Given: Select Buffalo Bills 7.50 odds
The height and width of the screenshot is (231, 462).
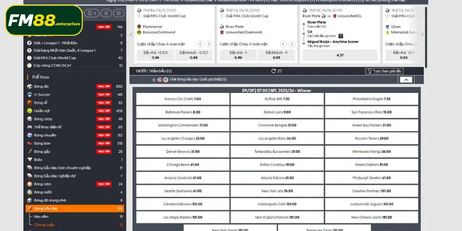Looking at the screenshot, I should pos(277,99).
